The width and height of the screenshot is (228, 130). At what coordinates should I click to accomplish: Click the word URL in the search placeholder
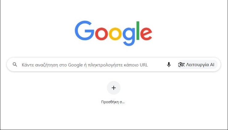(144, 65)
